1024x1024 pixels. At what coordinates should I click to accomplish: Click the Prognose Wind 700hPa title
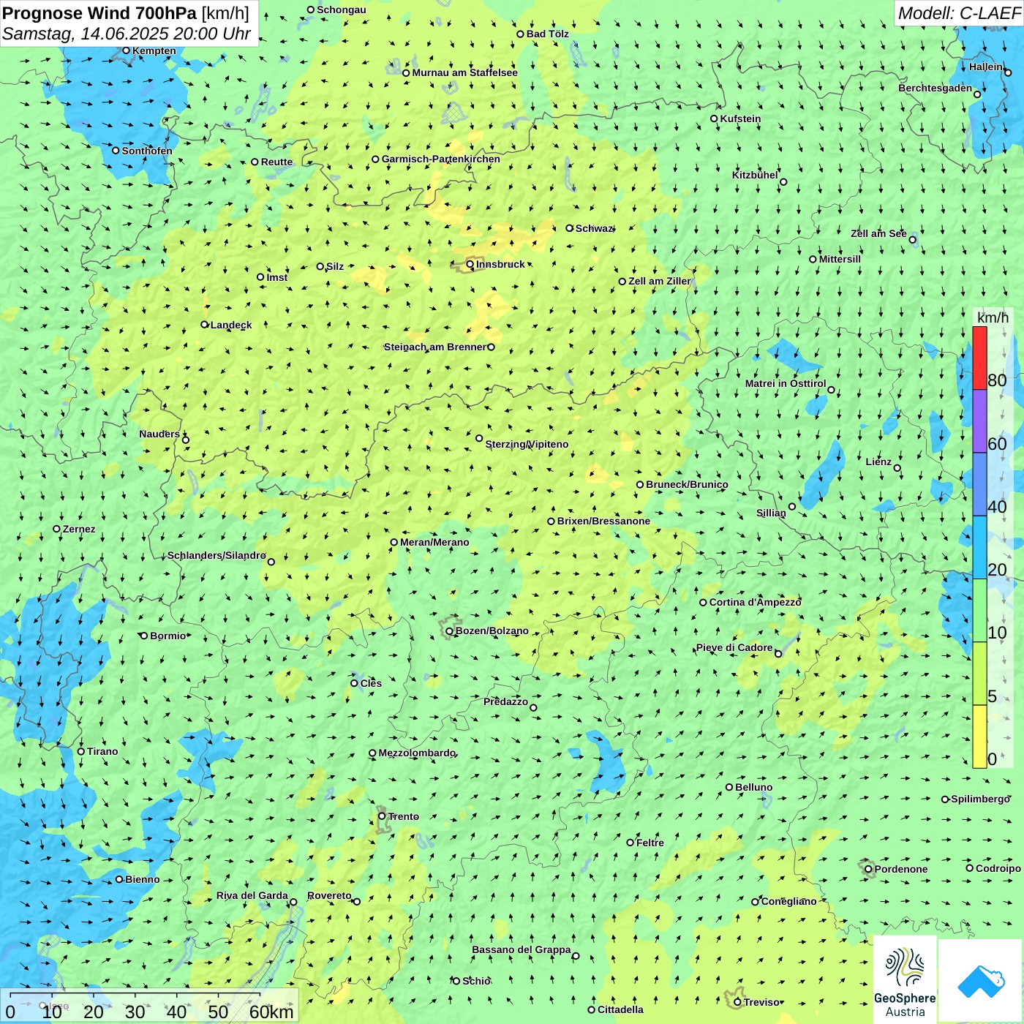click(126, 13)
